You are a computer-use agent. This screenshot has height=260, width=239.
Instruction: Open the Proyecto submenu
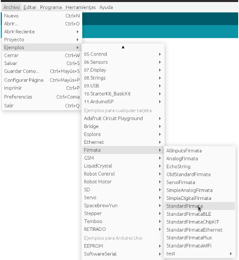pos(42,40)
